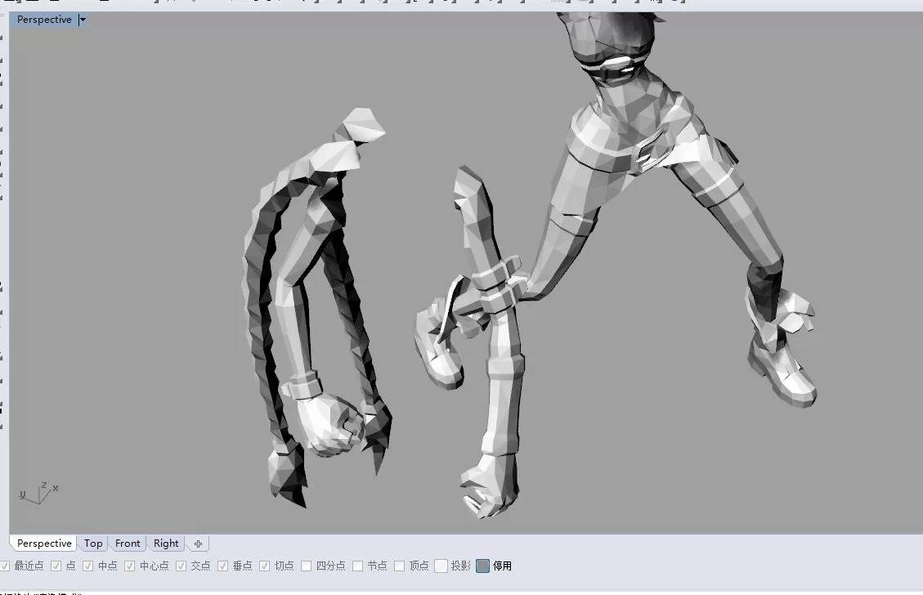Enable the 顶点 (Vertex) object snap
Image resolution: width=923 pixels, height=595 pixels.
click(398, 565)
